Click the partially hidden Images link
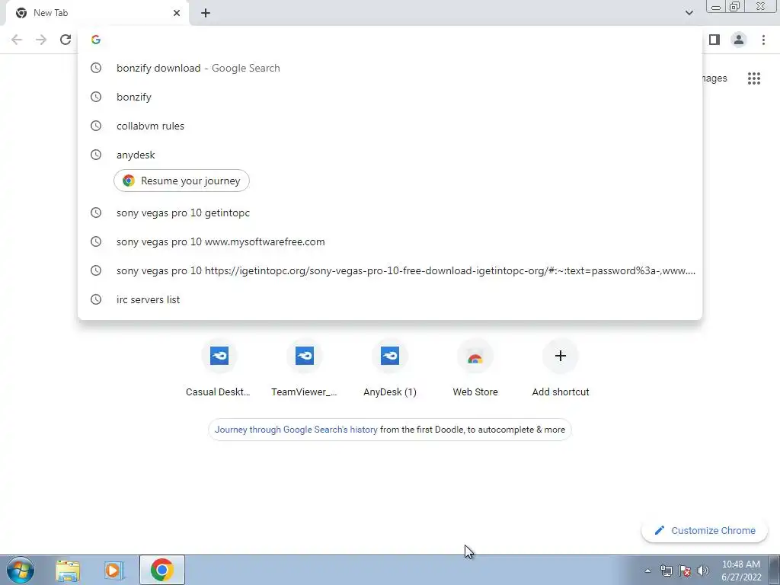This screenshot has width=780, height=585. pos(714,78)
